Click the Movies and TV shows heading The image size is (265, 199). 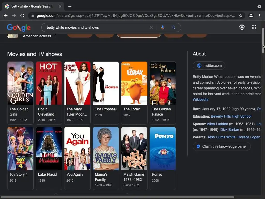pos(35,54)
